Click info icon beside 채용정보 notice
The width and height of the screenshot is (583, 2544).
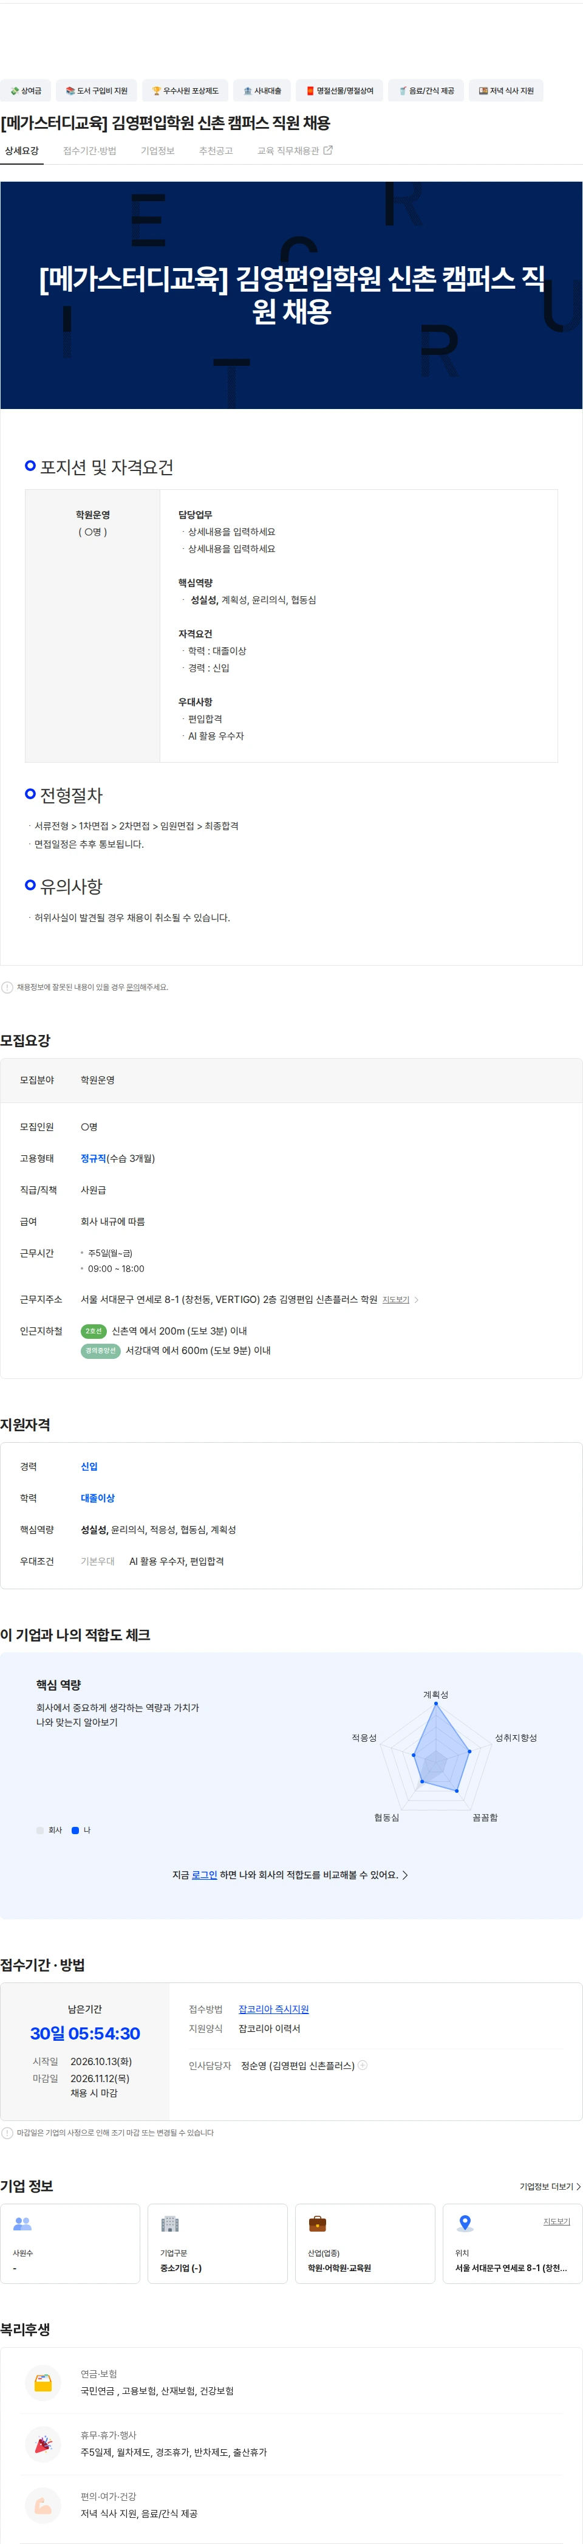pos(7,988)
